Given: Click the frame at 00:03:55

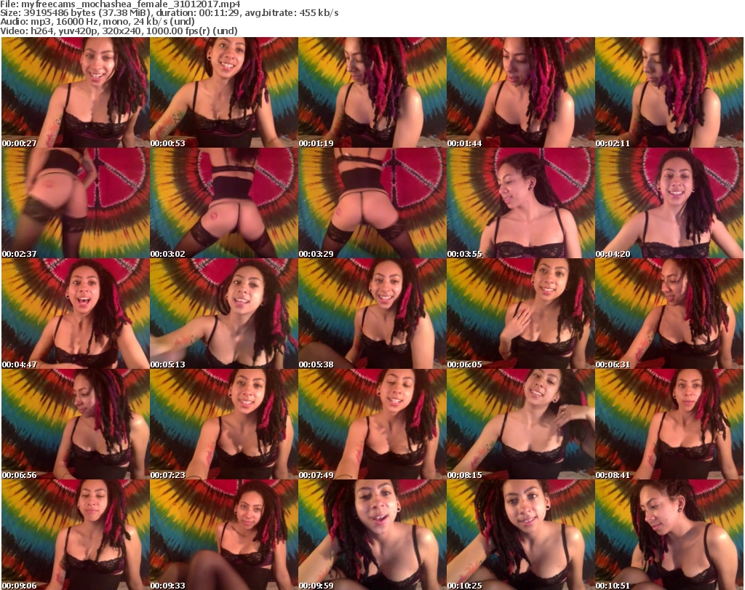Looking at the screenshot, I should coord(520,203).
